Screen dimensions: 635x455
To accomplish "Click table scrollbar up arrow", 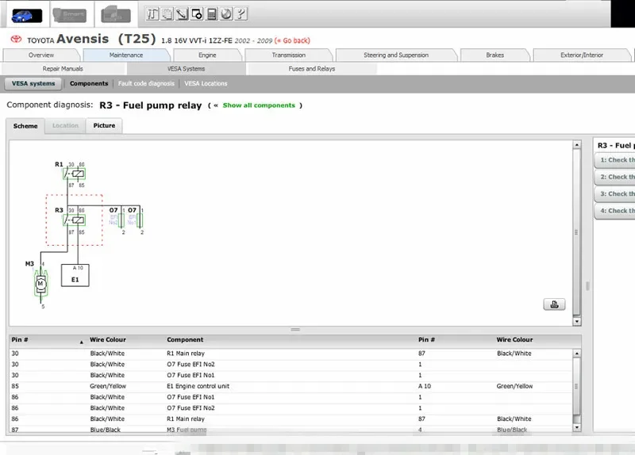I will (x=577, y=354).
